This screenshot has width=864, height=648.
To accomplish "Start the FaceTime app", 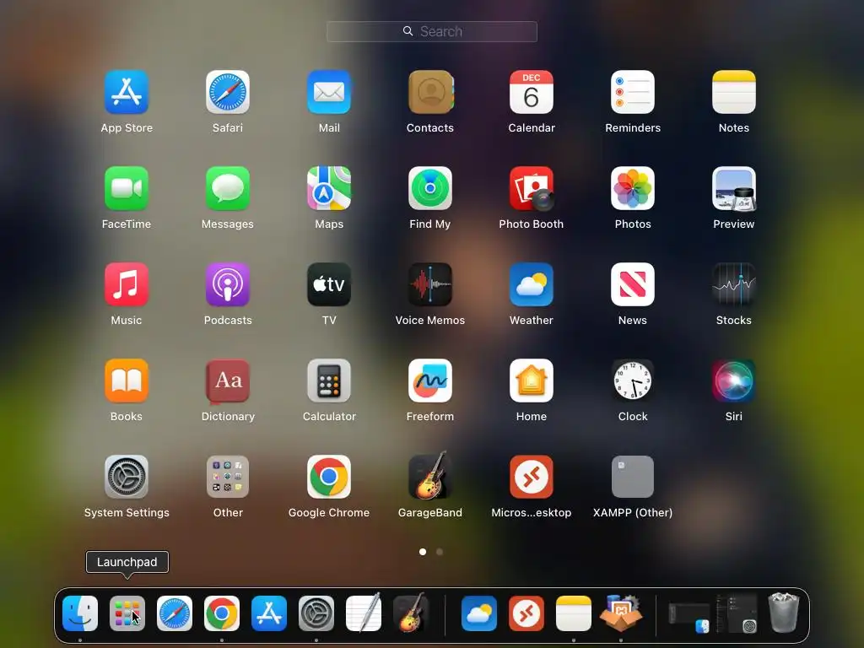I will click(x=127, y=188).
